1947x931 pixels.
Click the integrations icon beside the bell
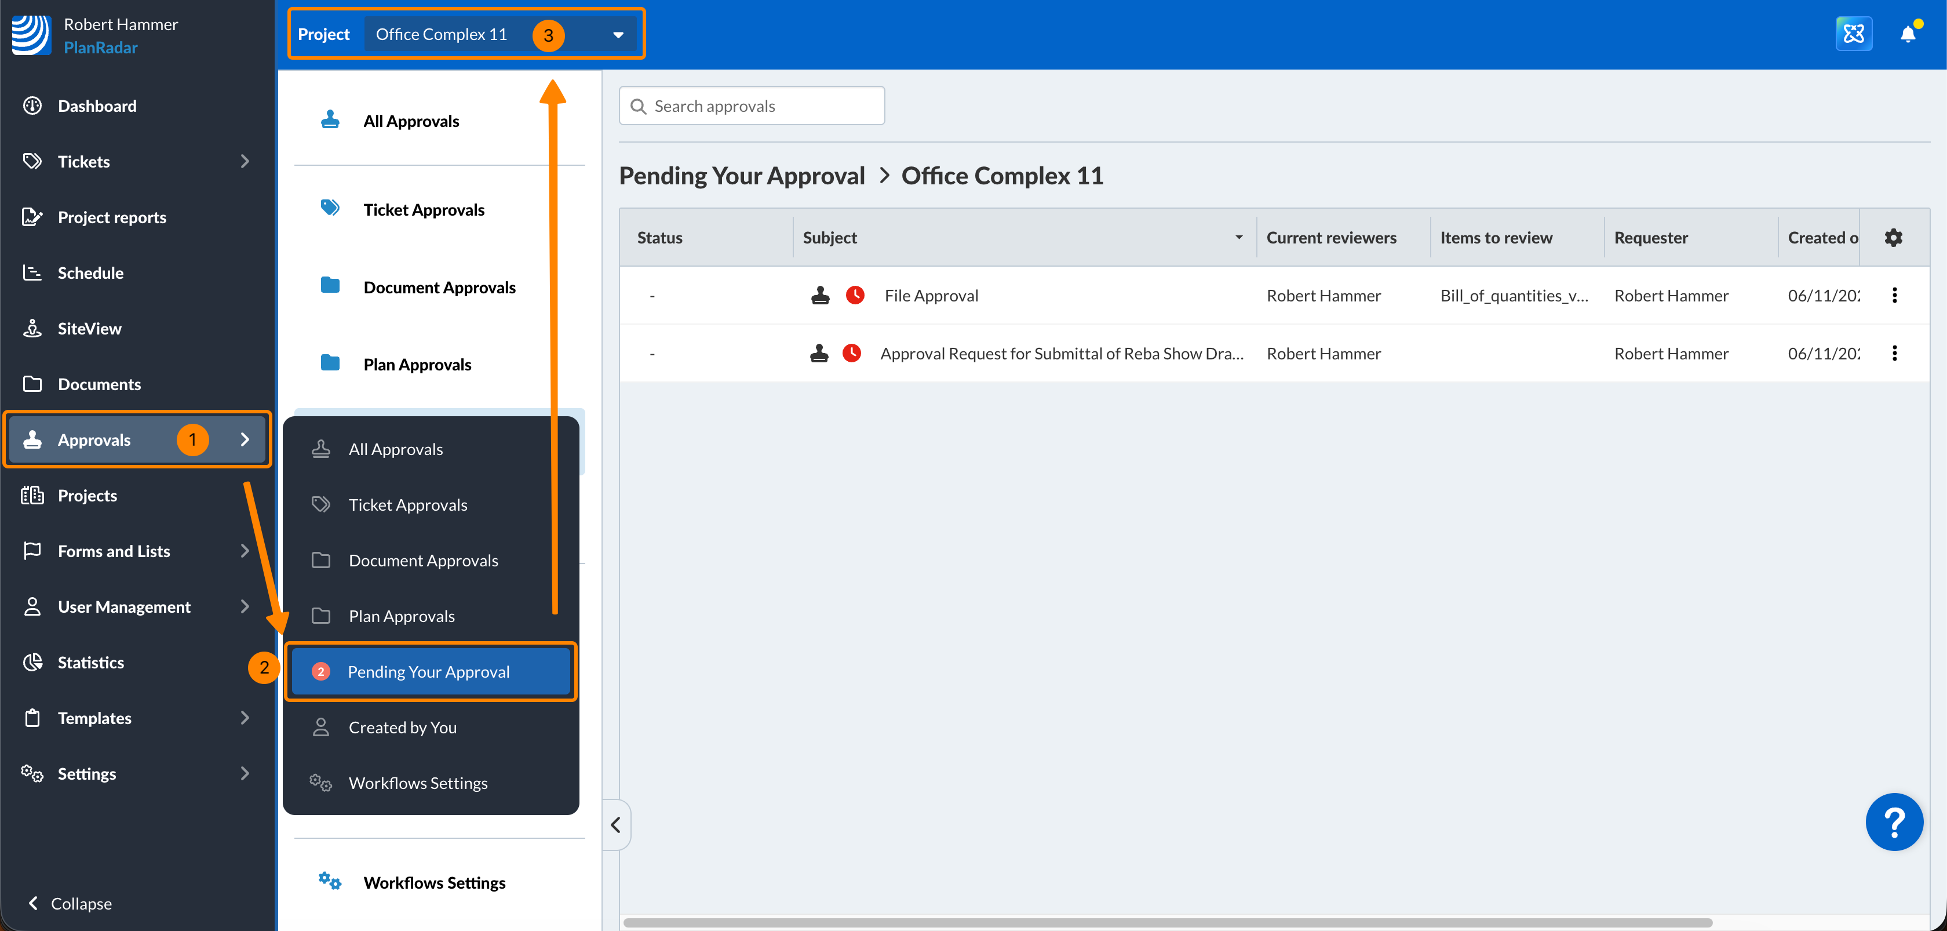[1853, 34]
